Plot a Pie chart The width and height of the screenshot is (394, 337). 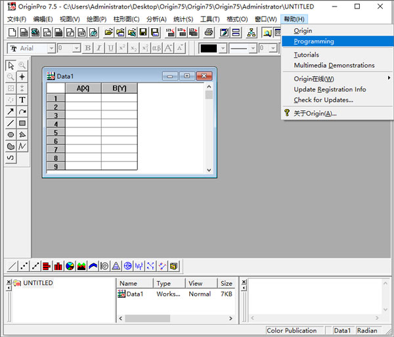pos(70,266)
